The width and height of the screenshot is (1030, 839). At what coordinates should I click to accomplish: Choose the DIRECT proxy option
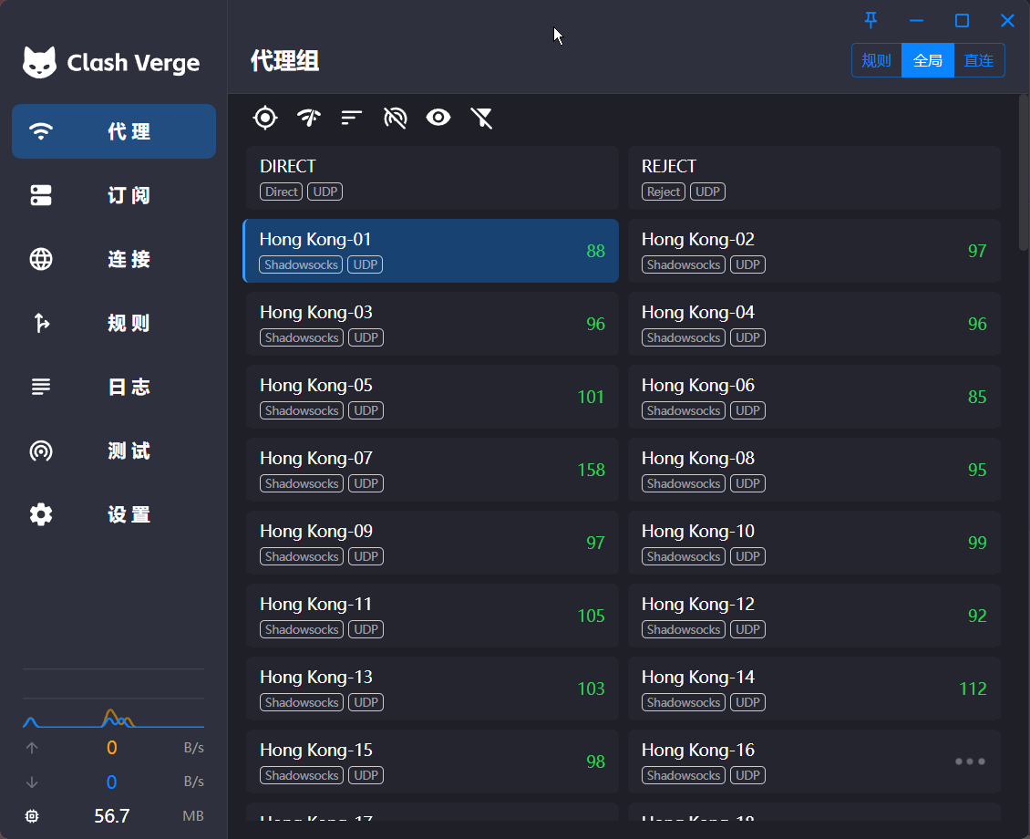click(431, 178)
